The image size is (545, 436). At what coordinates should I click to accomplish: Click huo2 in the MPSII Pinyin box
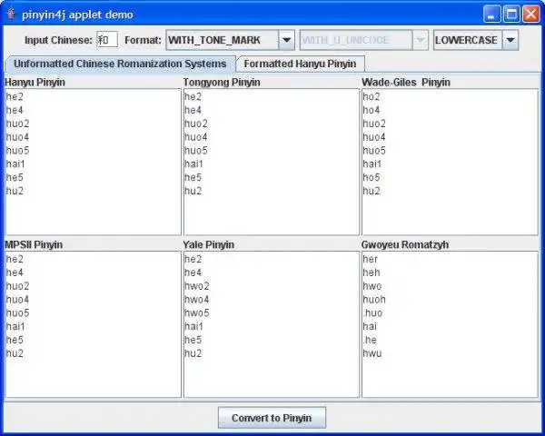(18, 286)
